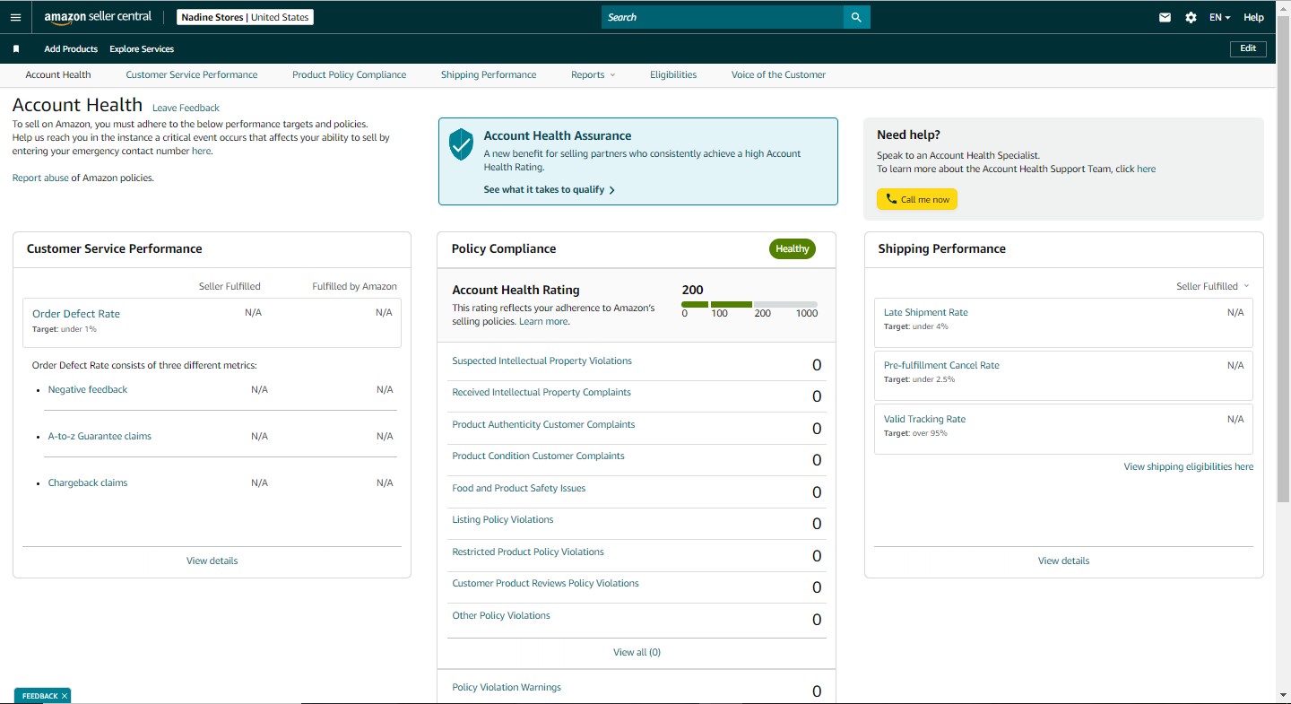Open Other Policy Violations

pyautogui.click(x=501, y=615)
